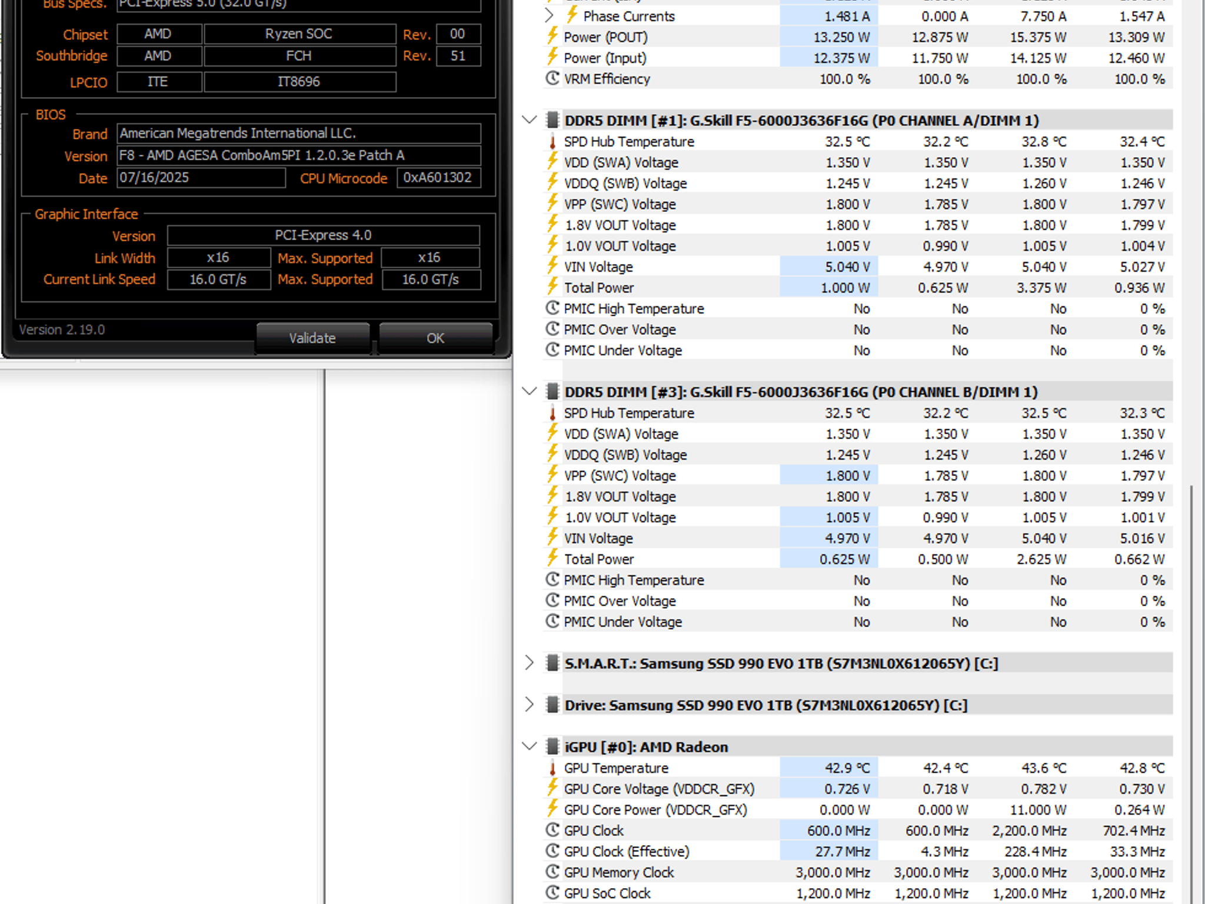Click the Validate button in CPU-Z
1205x904 pixels.
pyautogui.click(x=312, y=338)
